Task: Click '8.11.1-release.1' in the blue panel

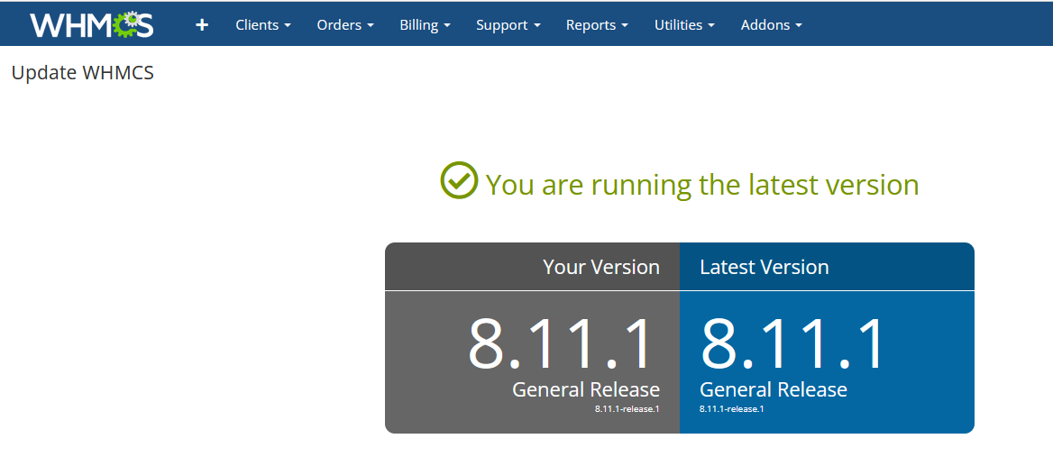Action: (x=732, y=408)
